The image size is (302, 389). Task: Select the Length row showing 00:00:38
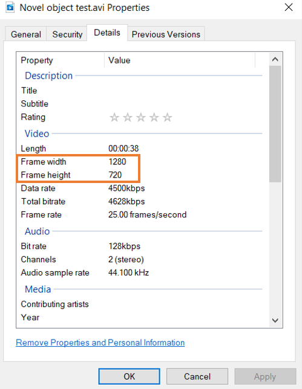[x=140, y=149]
